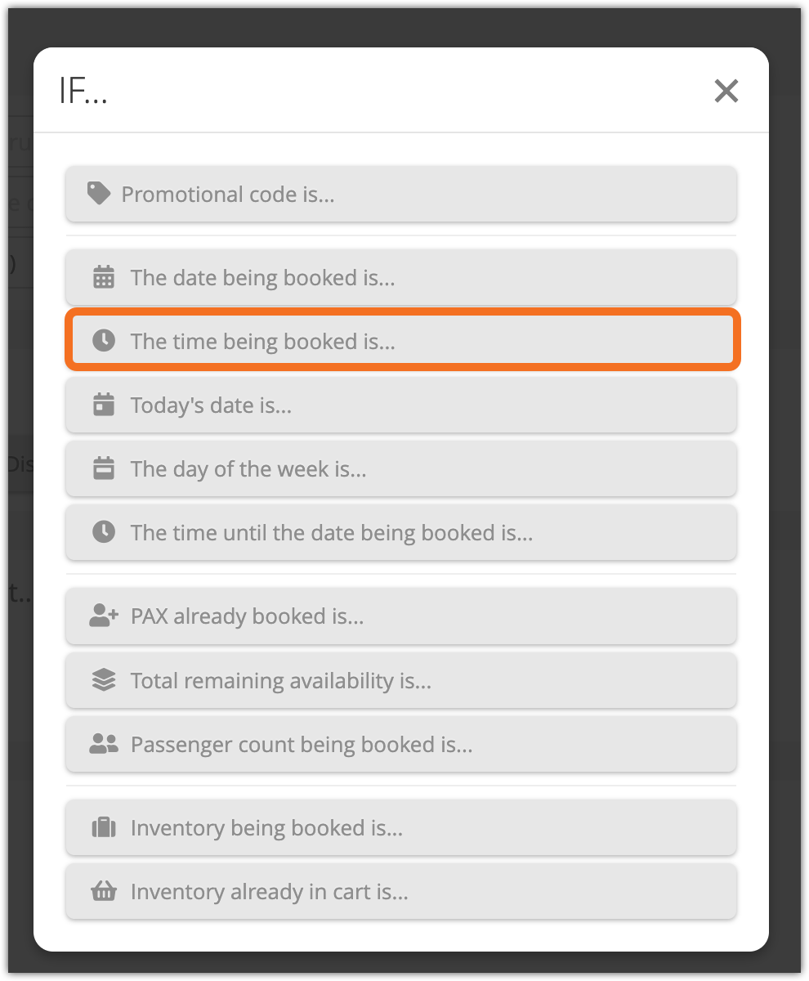This screenshot has width=809, height=981.
Task: Choose "Passenger count being booked is..." condition
Action: pos(400,745)
